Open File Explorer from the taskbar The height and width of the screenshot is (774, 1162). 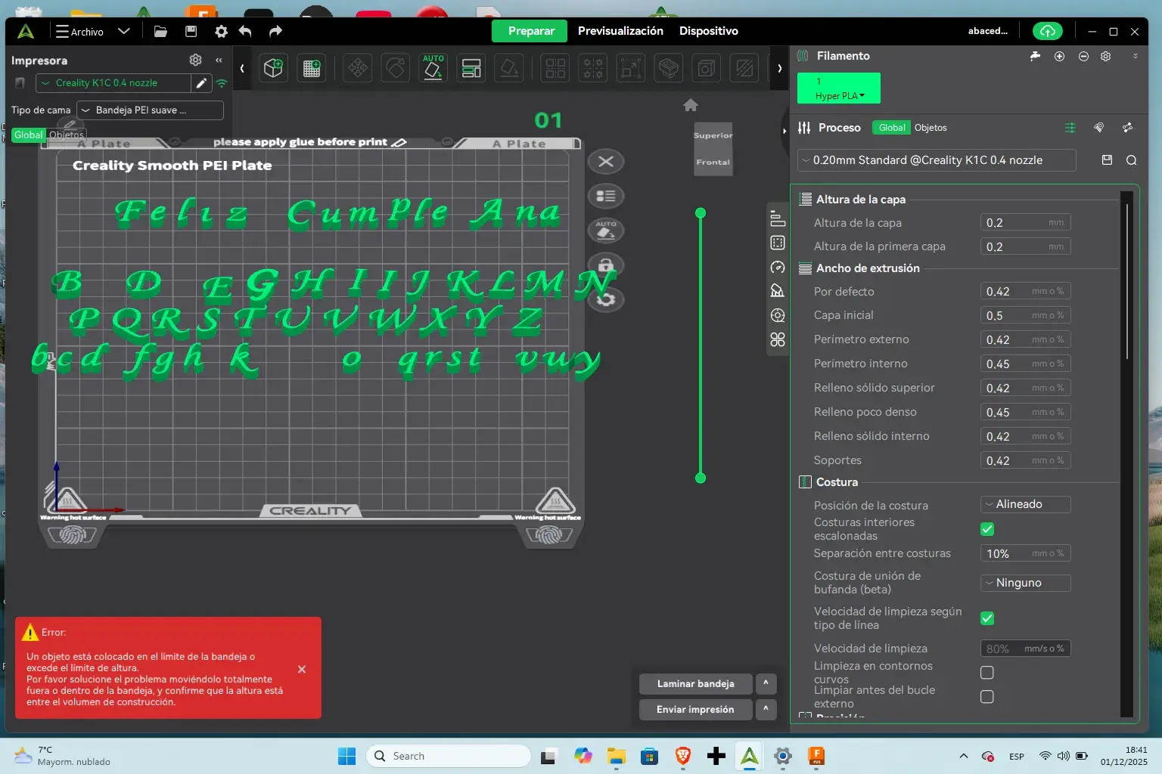[616, 756]
